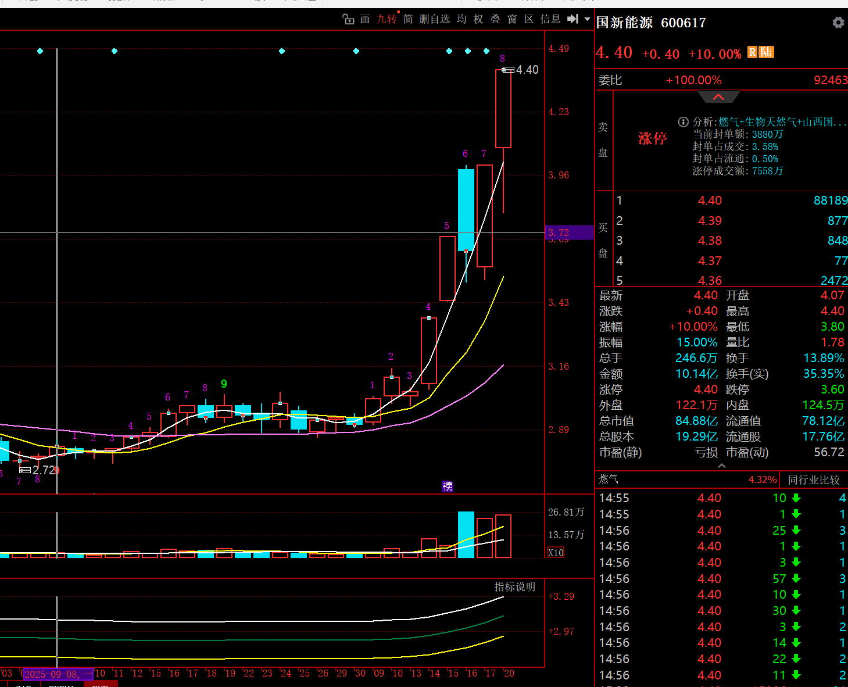
Task: Click the 内盘 124.5万 value
Action: click(823, 405)
